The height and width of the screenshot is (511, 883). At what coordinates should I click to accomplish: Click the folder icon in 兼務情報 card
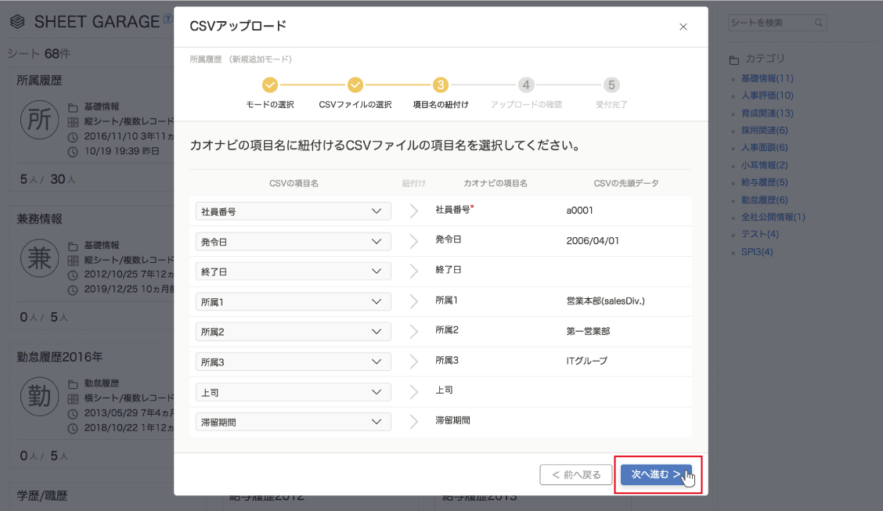[73, 246]
